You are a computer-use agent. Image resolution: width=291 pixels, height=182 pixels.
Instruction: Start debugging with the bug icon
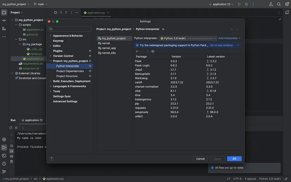pyautogui.click(x=246, y=4)
